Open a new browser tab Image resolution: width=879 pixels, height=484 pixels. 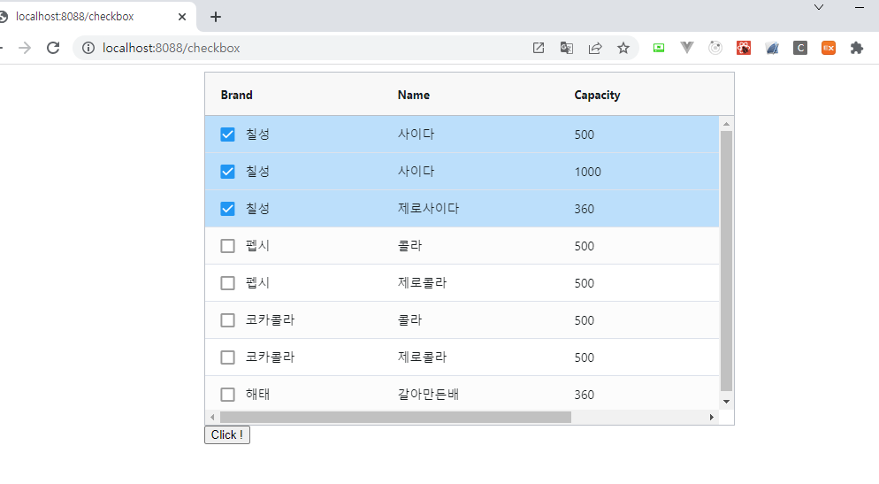216,17
